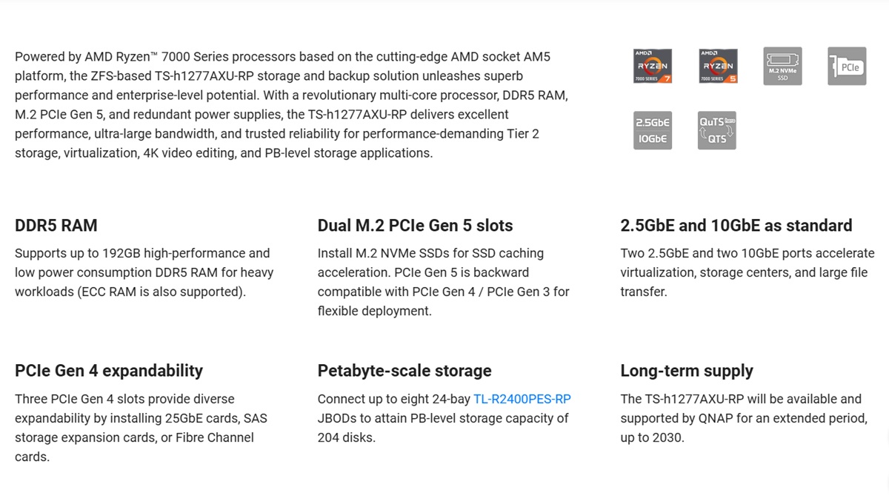Click the Dual M.2 PCIe Gen 5 slots heading
Image resolution: width=889 pixels, height=501 pixels.
coord(415,226)
